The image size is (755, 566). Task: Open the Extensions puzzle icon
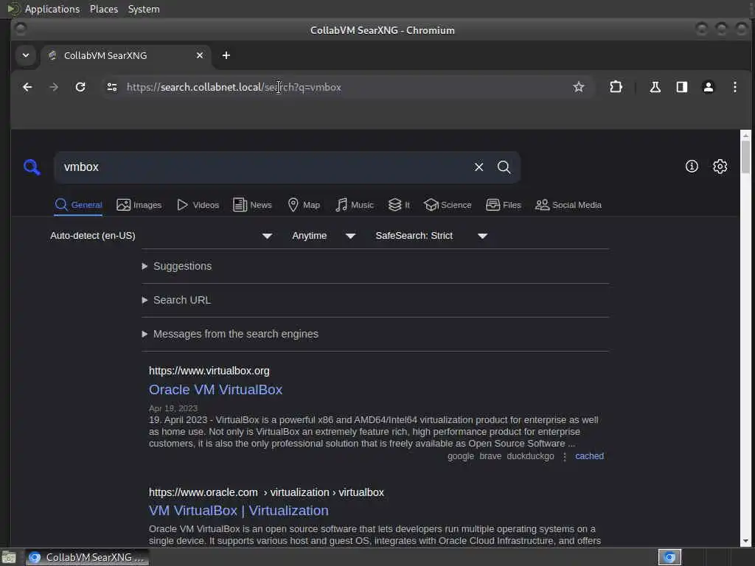(x=616, y=87)
